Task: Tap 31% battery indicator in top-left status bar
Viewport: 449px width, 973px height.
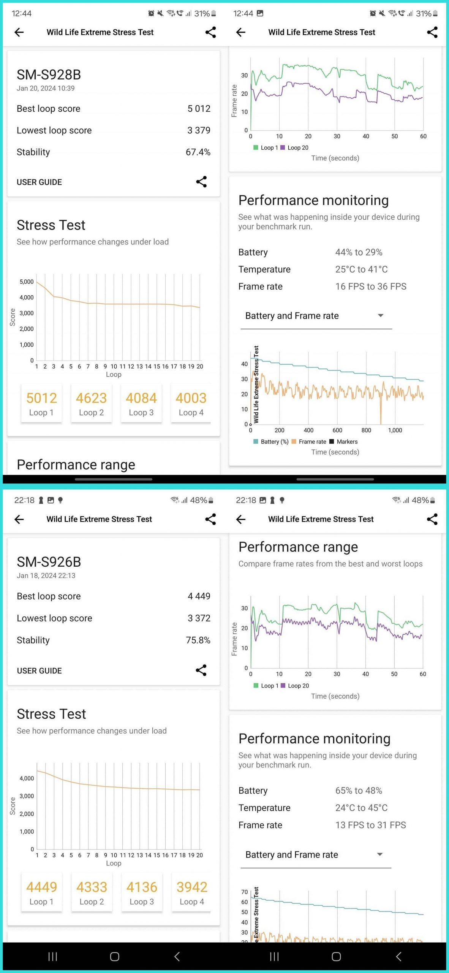Action: click(205, 14)
